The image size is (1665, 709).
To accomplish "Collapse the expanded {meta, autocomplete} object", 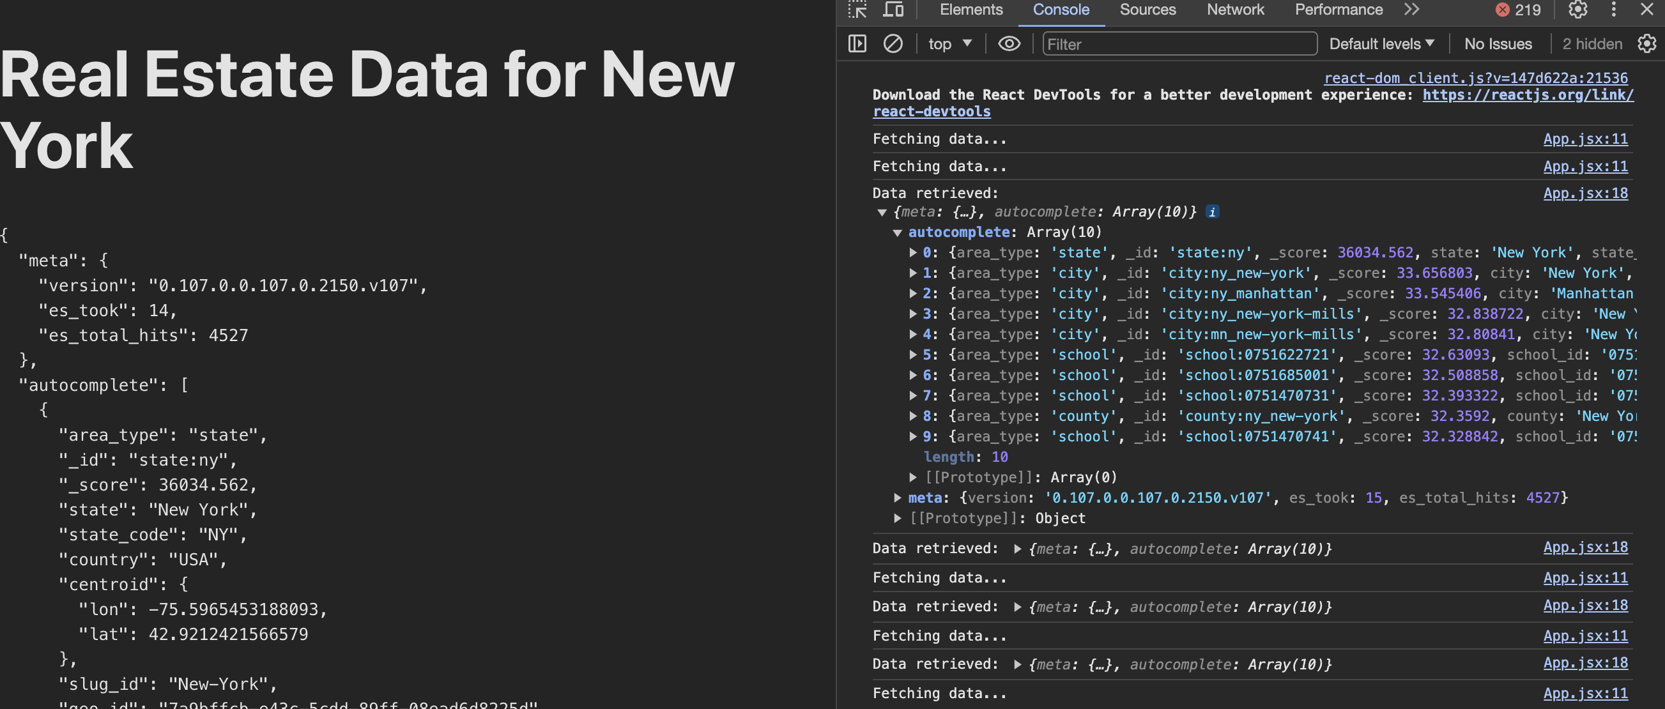I will 882,212.
